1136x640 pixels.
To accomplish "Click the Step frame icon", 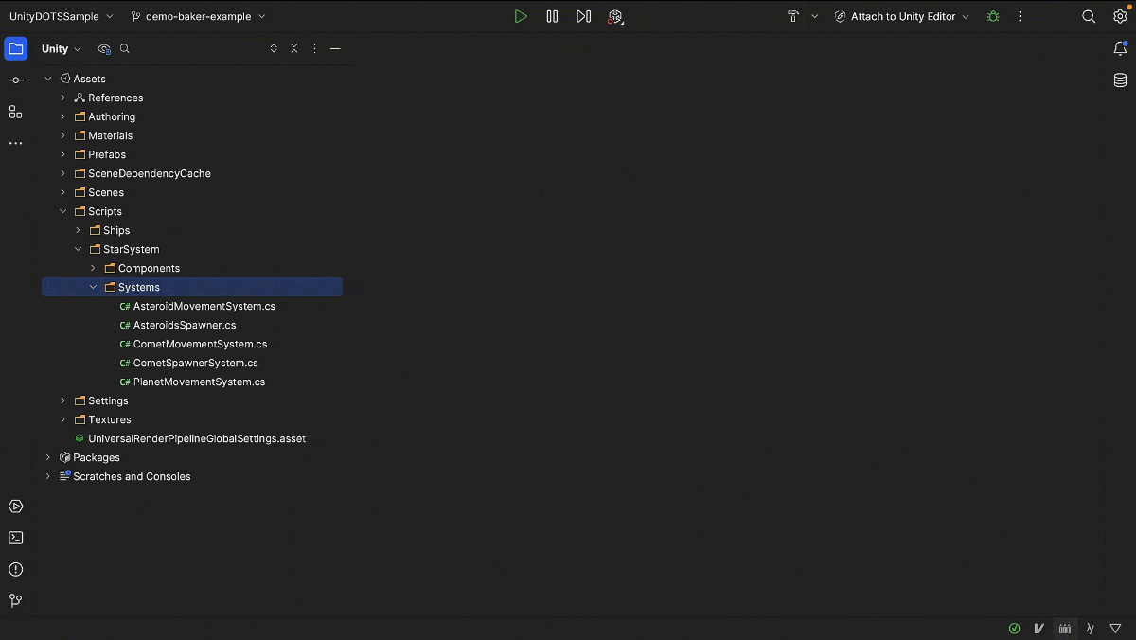I will pos(583,16).
